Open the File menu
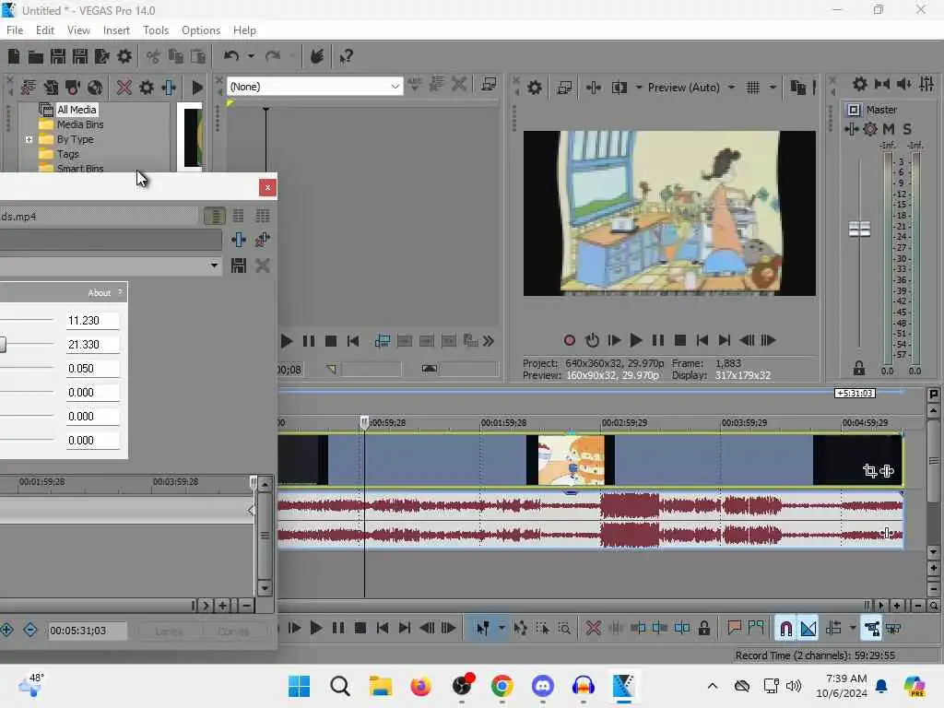The height and width of the screenshot is (708, 944). [x=15, y=30]
